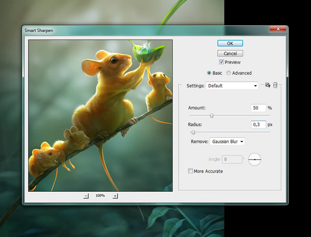Click the mouse artwork preview image
Screen dimensions: 311x237
coord(100,116)
